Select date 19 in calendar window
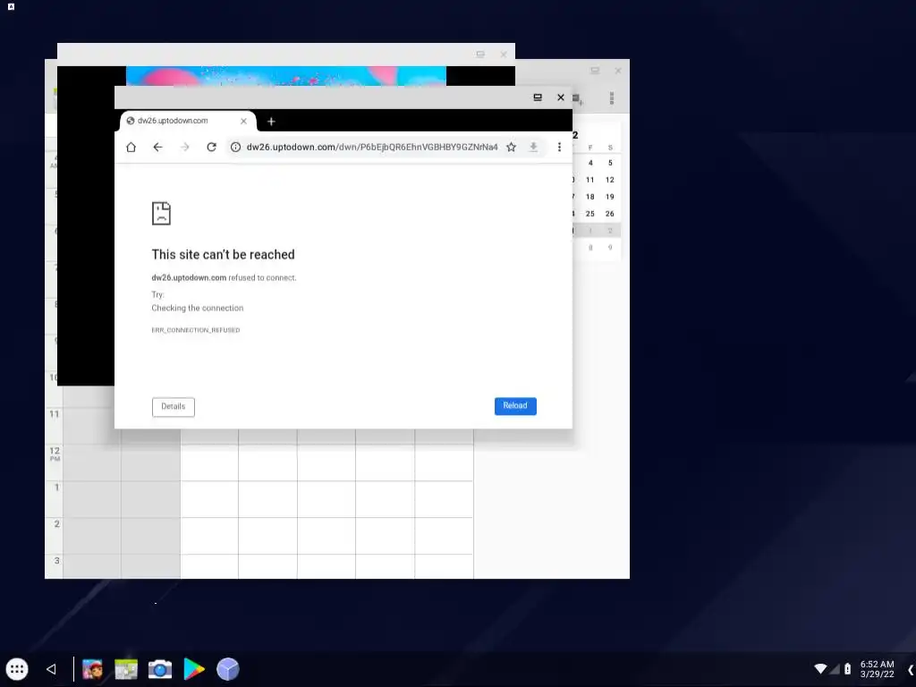 (x=610, y=197)
